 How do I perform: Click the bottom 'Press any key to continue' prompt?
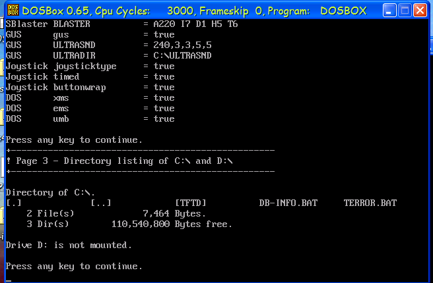click(x=74, y=267)
